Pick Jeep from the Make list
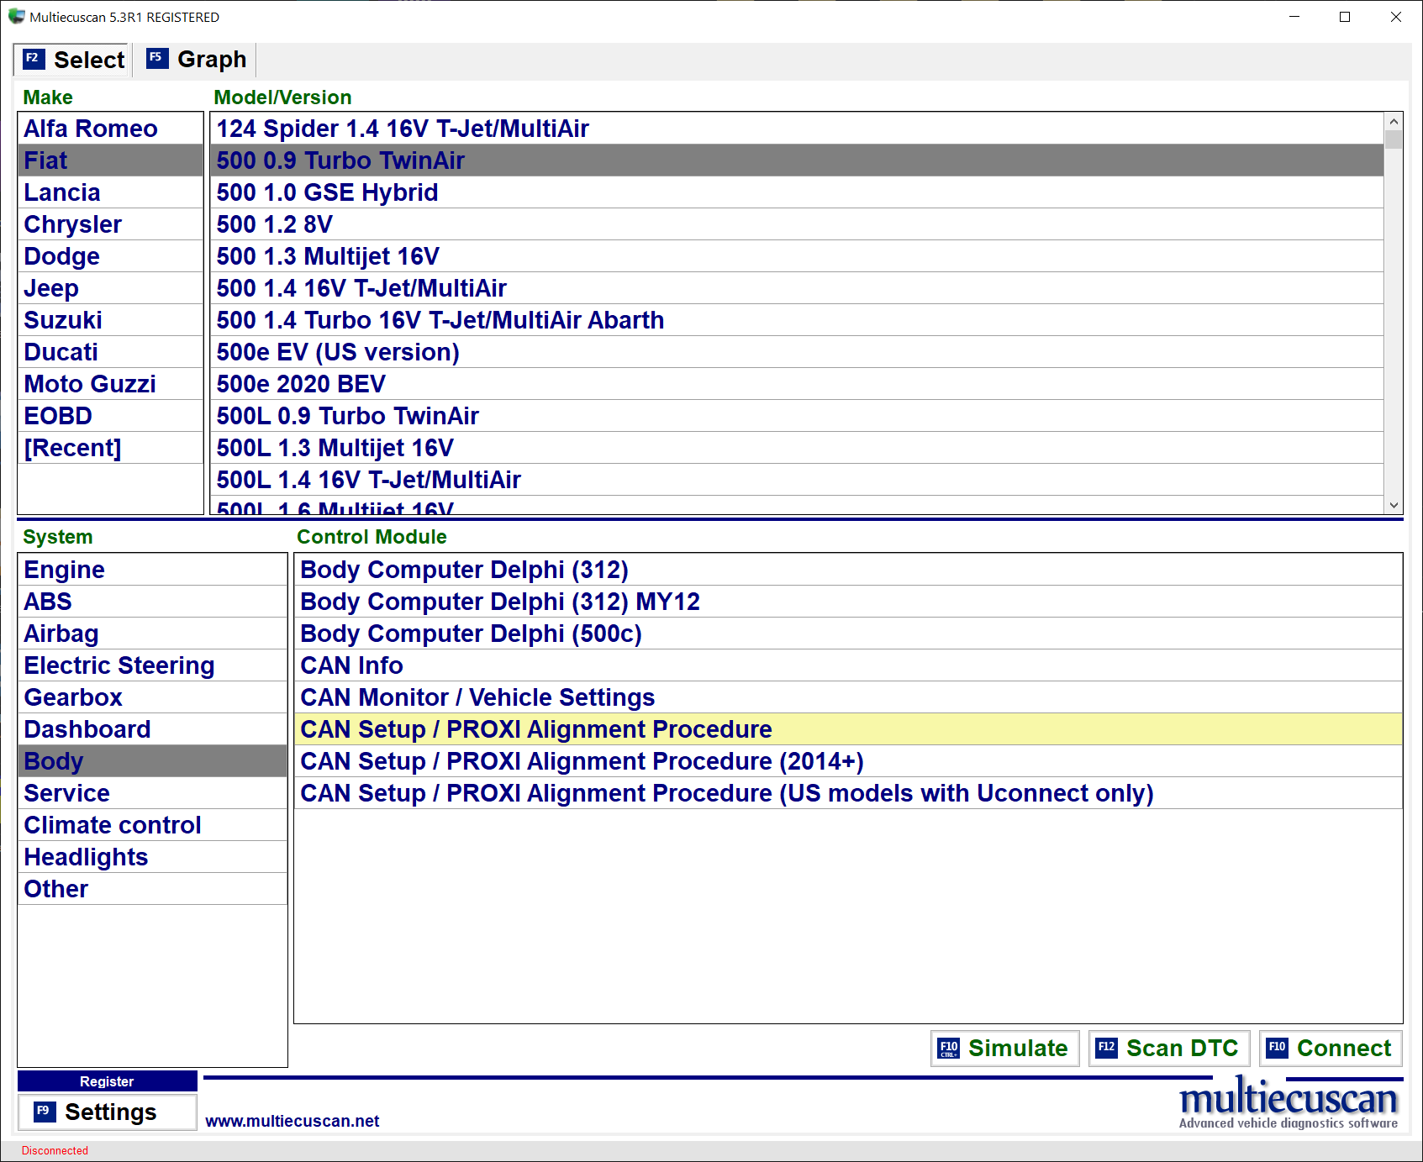The height and width of the screenshot is (1162, 1423). point(111,288)
